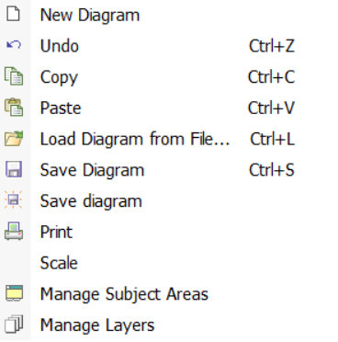This screenshot has width=338, height=342.
Task: Click the purple floppy disk Save icon
Action: pos(14,169)
